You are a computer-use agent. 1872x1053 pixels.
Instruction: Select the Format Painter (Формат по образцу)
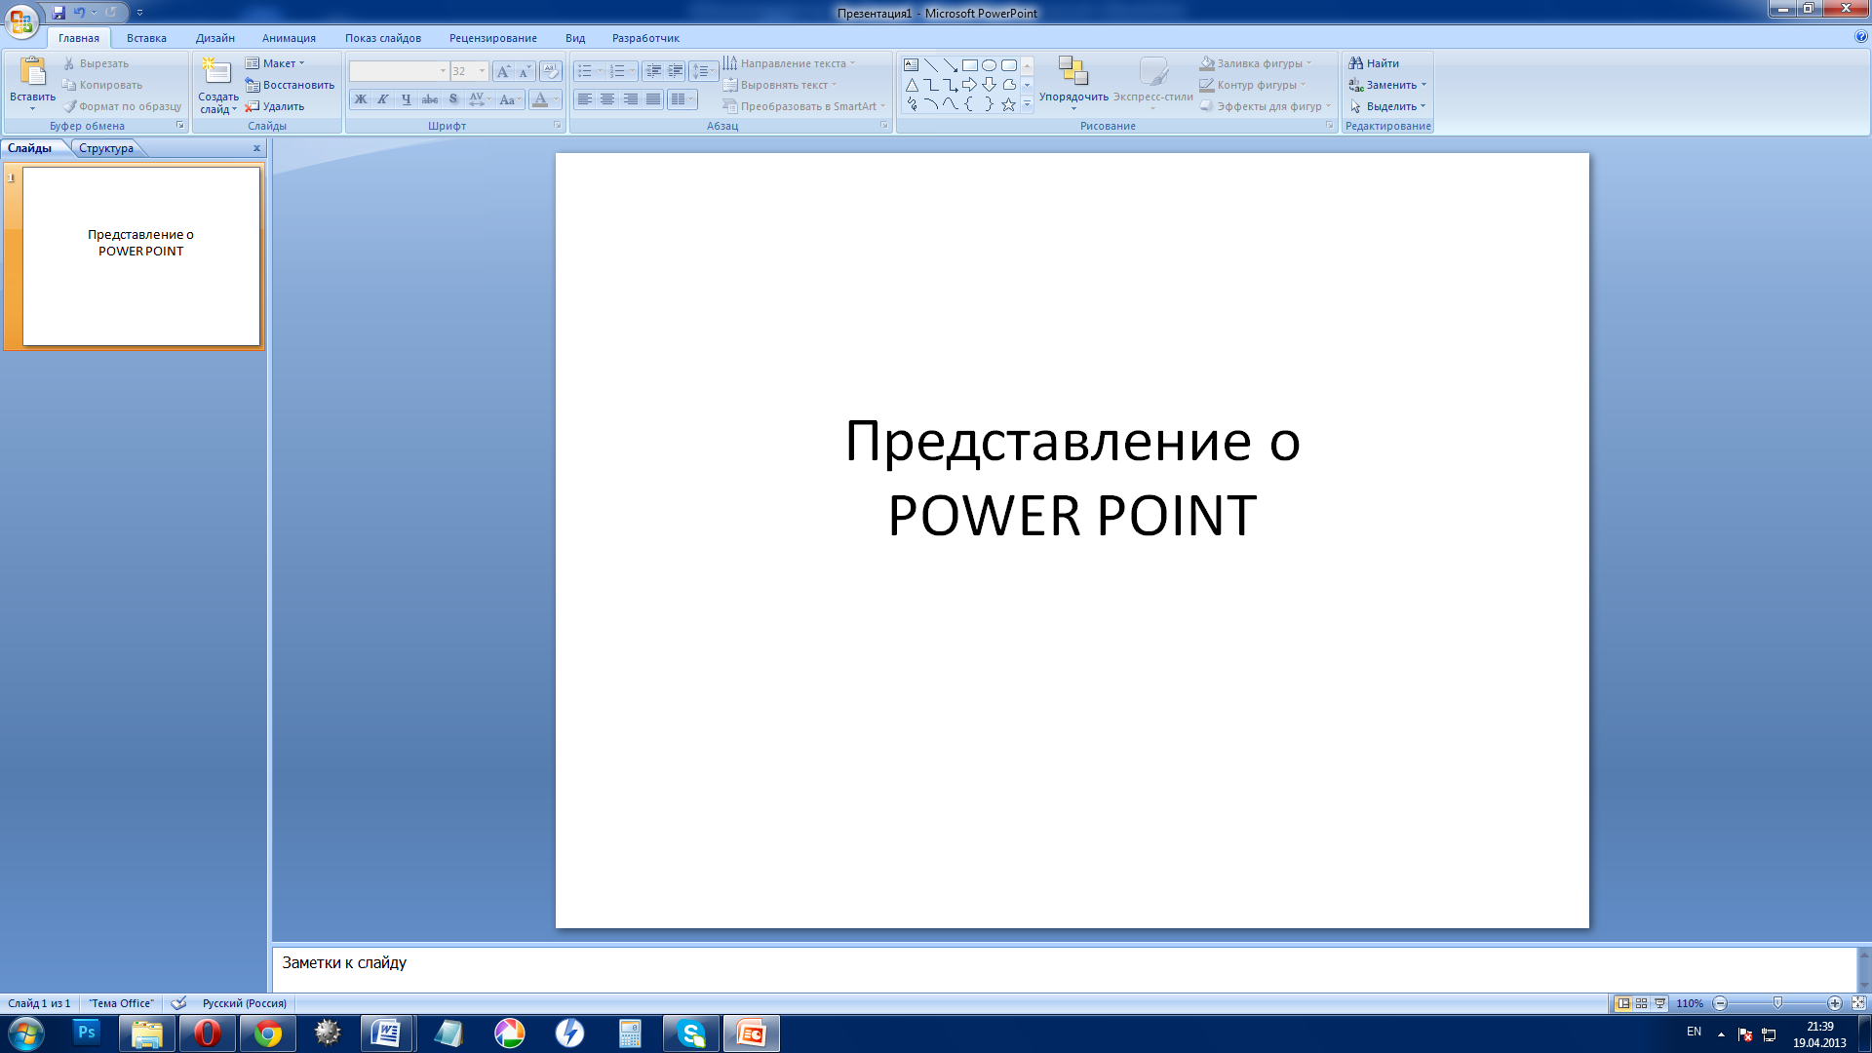(x=123, y=106)
